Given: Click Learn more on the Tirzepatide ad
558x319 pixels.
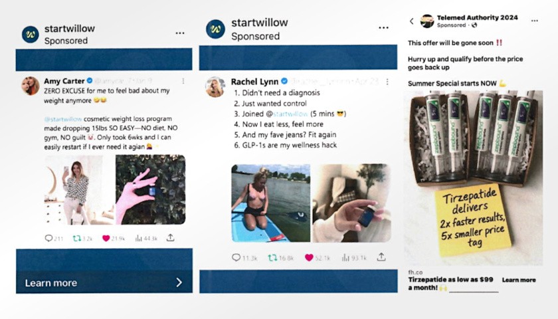Looking at the screenshot, I should 519,280.
